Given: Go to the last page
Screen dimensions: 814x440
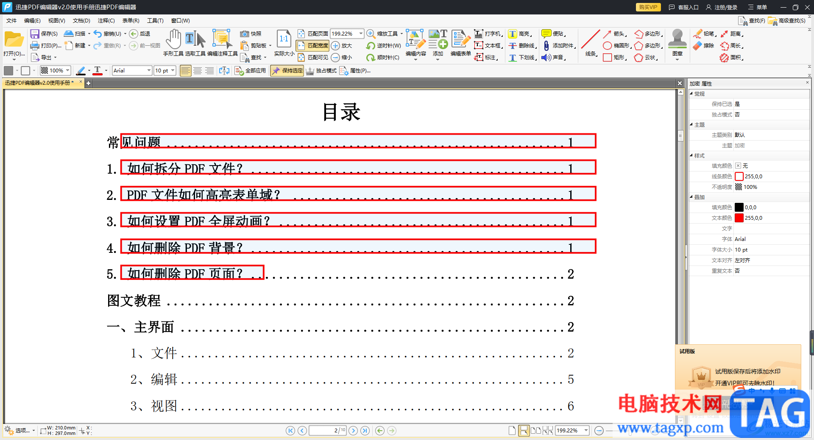Looking at the screenshot, I should pos(365,431).
